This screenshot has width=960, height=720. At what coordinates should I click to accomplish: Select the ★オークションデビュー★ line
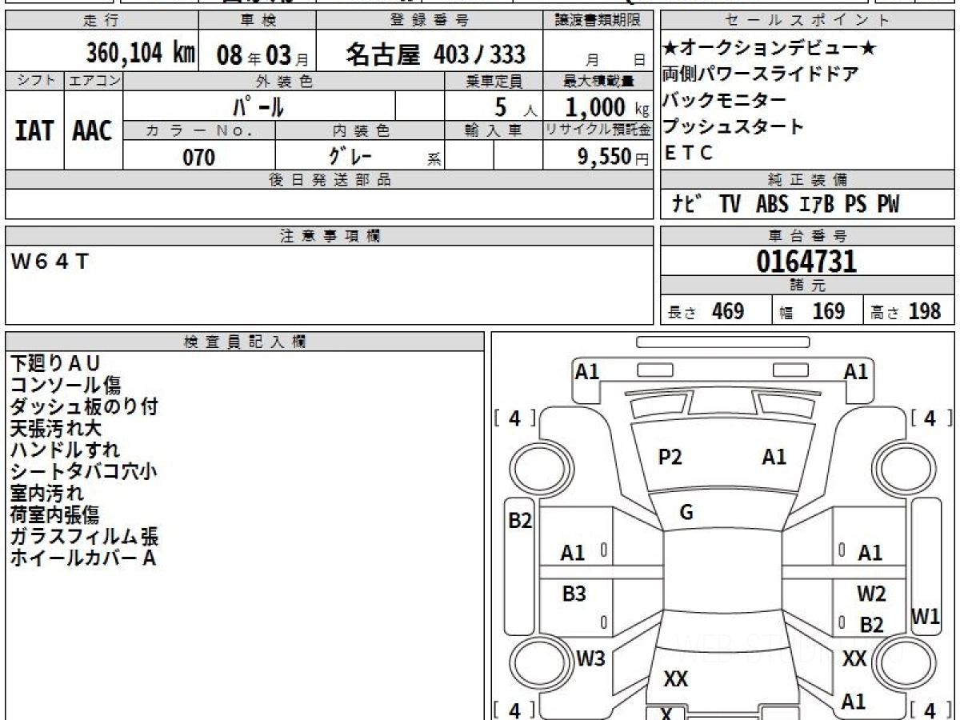(770, 49)
